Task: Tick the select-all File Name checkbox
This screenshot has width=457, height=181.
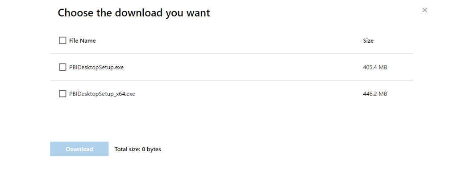Action: (62, 40)
